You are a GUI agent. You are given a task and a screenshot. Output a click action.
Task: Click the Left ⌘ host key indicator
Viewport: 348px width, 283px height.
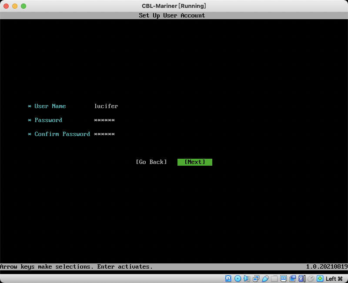[x=334, y=279]
